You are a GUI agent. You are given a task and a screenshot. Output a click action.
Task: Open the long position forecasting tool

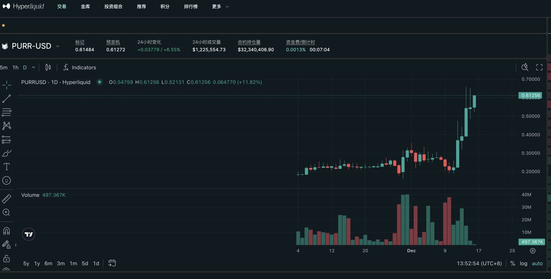6,139
